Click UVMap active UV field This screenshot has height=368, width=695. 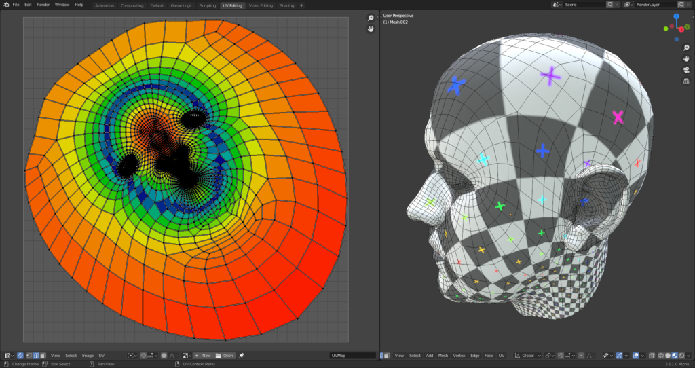point(352,356)
